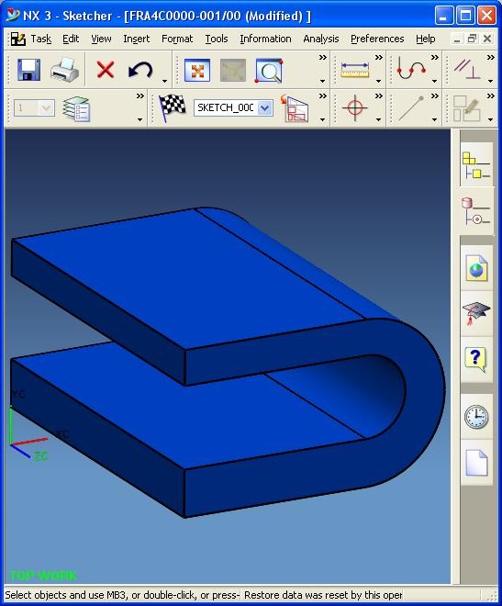Click the Print icon

64,70
